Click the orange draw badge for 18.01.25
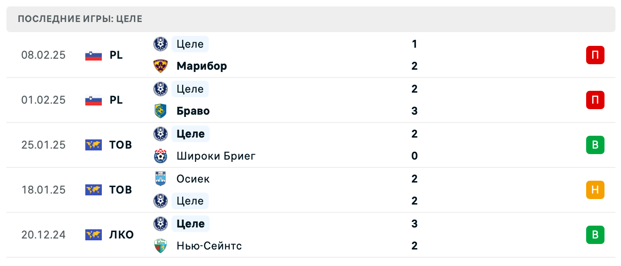The width and height of the screenshot is (621, 266). (x=595, y=190)
